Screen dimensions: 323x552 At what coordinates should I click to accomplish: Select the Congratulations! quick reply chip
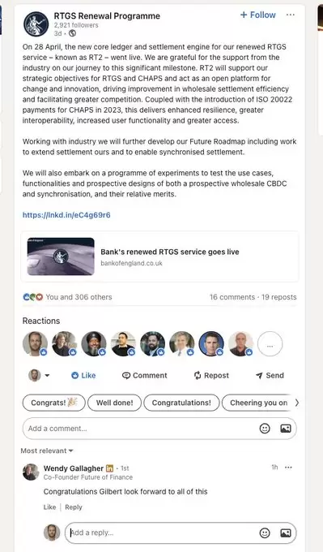(181, 403)
